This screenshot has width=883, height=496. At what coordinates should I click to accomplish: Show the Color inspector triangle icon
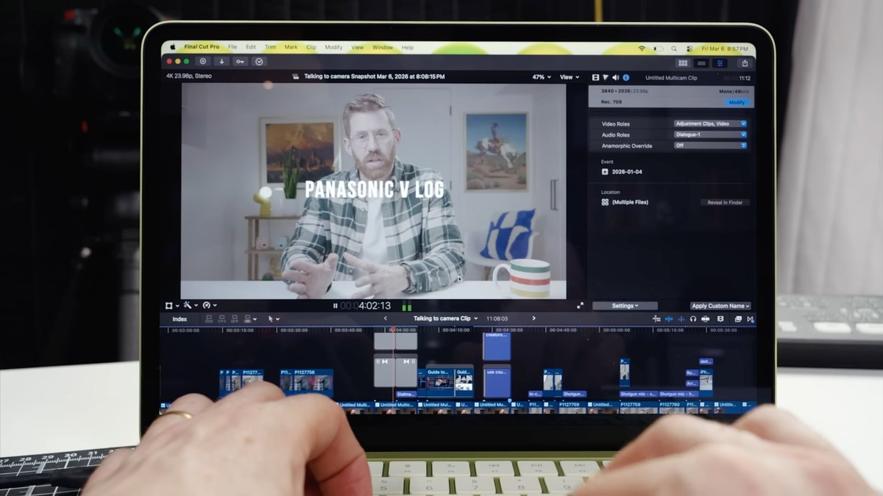point(606,77)
